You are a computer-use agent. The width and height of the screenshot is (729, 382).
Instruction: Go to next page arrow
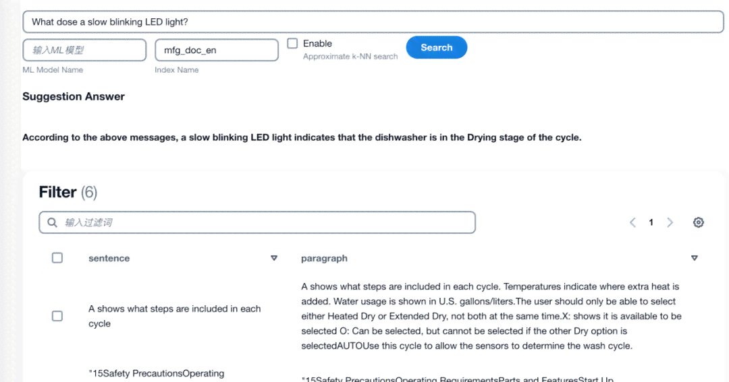(670, 222)
